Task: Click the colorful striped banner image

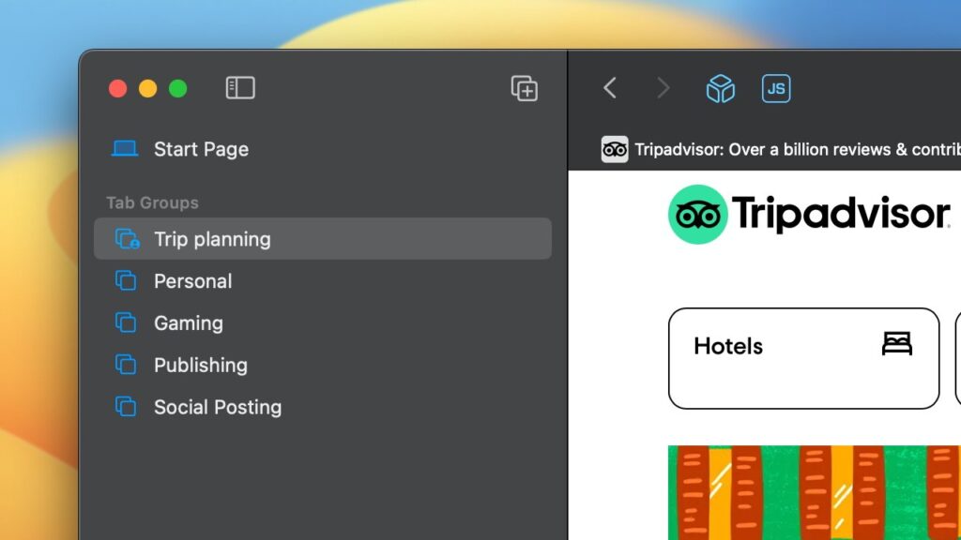Action: 815,493
